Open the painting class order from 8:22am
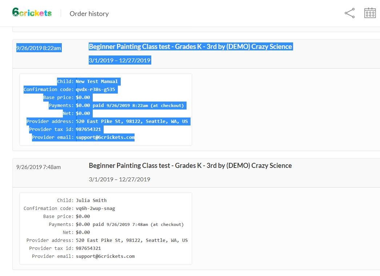The height and width of the screenshot is (276, 380). tap(190, 47)
